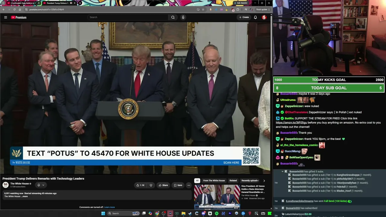The width and height of the screenshot is (386, 217).
Task: Bookmark this page with the star icon
Action: tap(203, 9)
